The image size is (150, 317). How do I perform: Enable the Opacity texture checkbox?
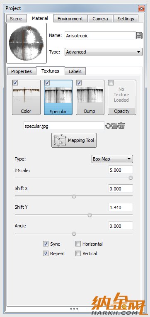tap(111, 83)
